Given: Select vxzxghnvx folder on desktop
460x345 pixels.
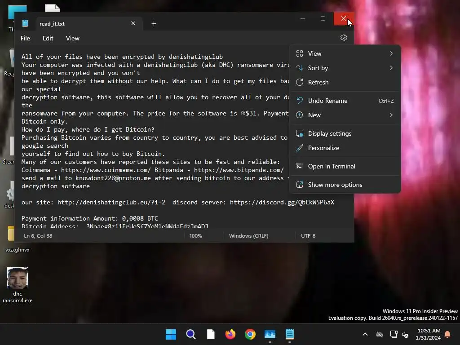Looking at the screenshot, I should [x=17, y=239].
